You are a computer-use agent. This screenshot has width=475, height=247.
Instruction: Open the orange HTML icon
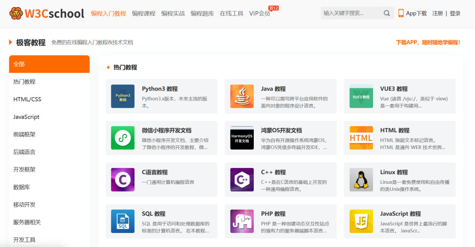pyautogui.click(x=361, y=138)
